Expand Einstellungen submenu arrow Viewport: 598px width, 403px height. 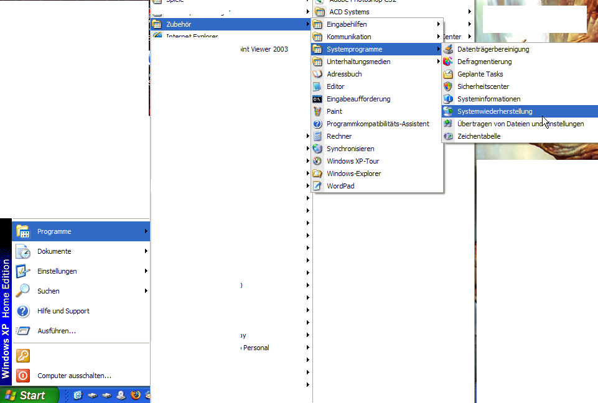click(x=146, y=271)
